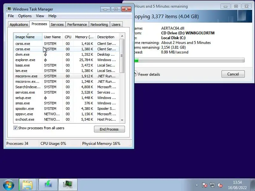Click the End Process button
The width and height of the screenshot is (255, 191).
[x=109, y=129]
